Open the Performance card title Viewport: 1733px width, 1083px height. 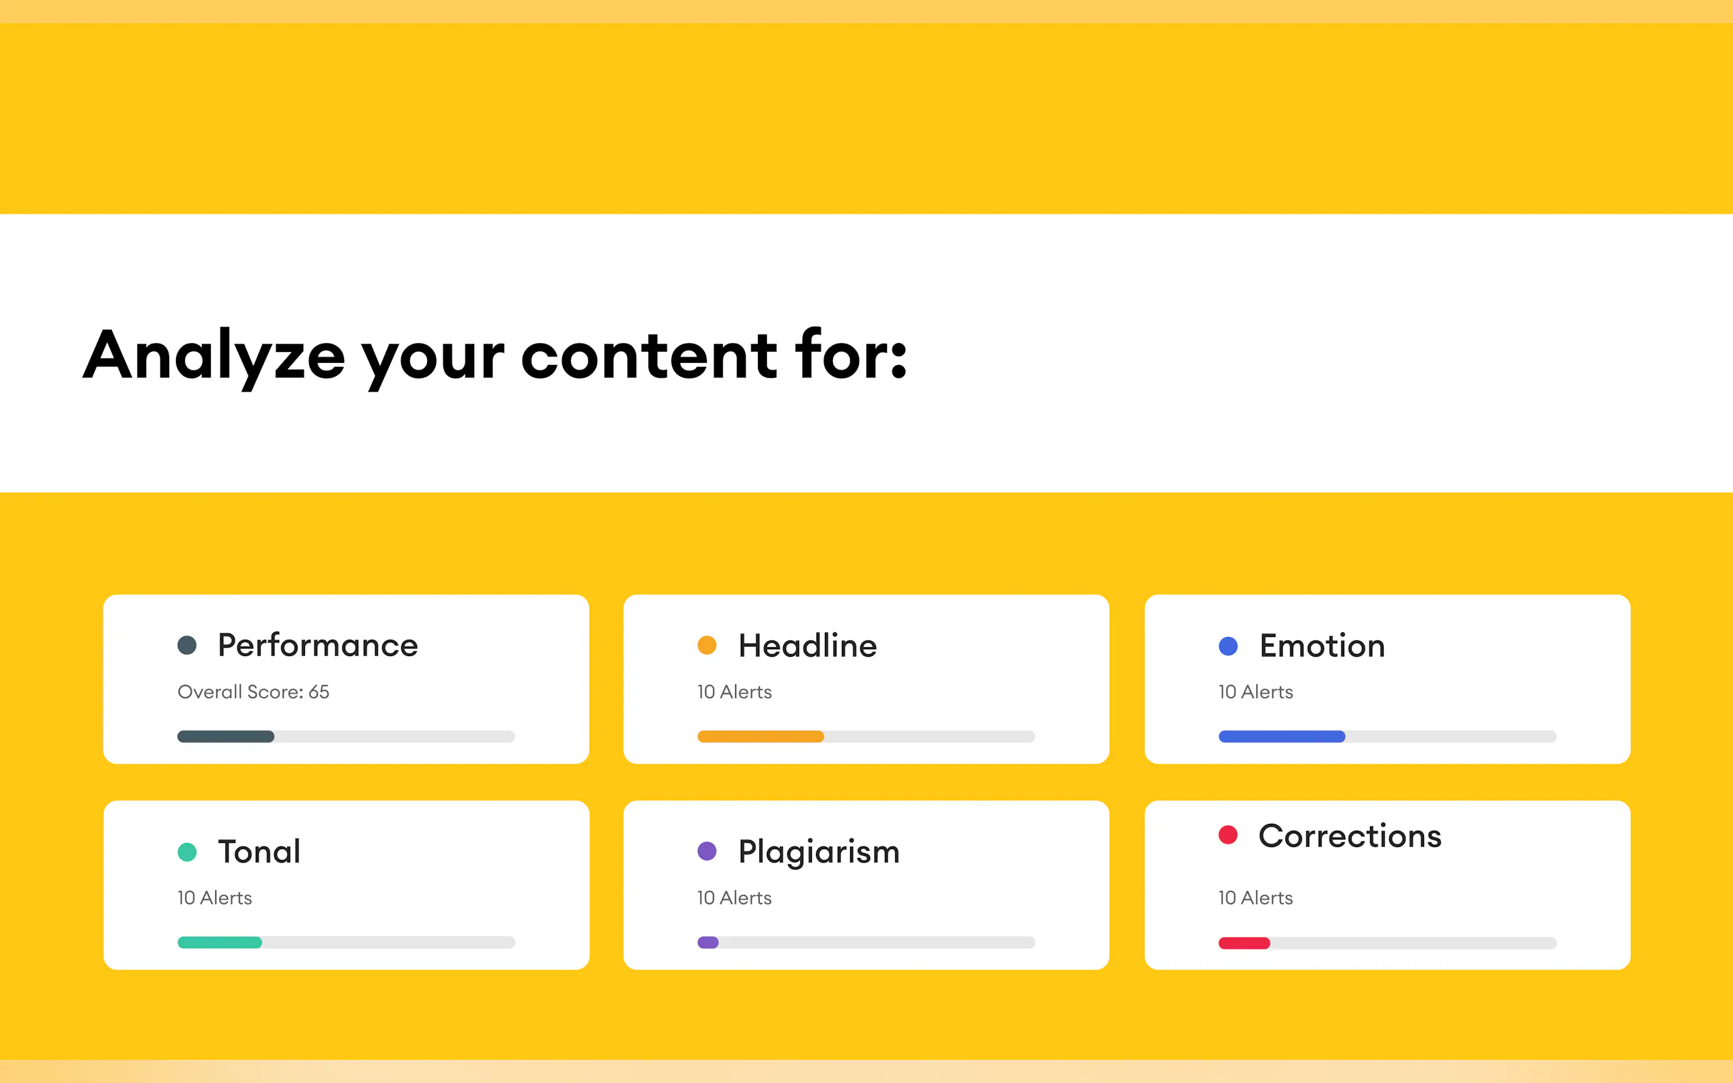click(x=317, y=645)
